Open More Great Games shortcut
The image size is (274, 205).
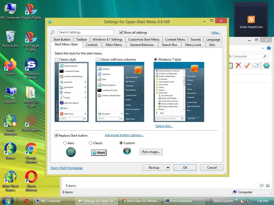(x=10, y=181)
